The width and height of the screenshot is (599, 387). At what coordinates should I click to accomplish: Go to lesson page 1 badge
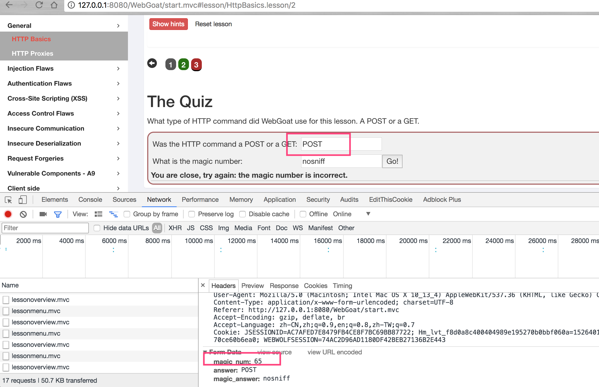tap(170, 64)
